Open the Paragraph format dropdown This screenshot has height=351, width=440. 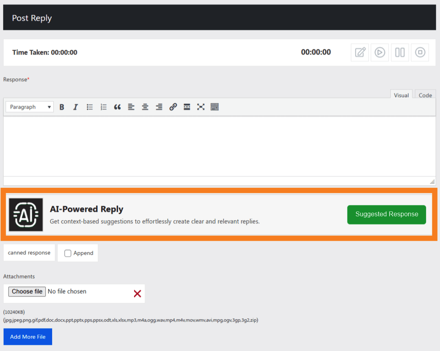pyautogui.click(x=30, y=107)
